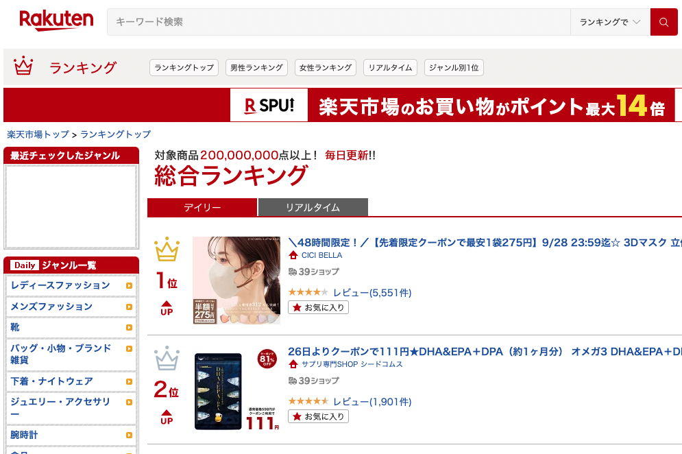
Task: Open the DHA&EPA+DPA product title link
Action: 485,351
